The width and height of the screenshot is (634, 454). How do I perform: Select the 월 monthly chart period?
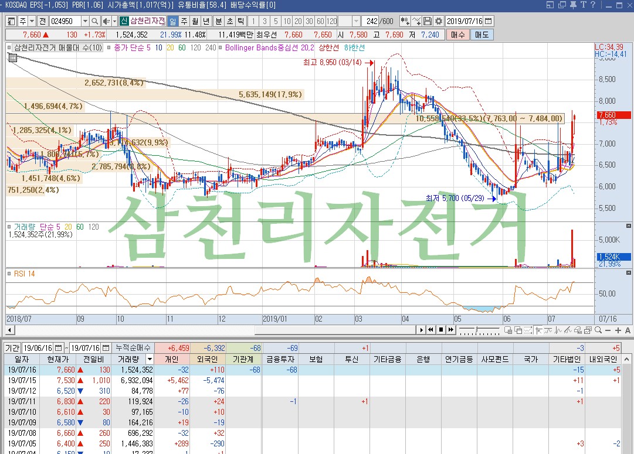[x=195, y=21]
